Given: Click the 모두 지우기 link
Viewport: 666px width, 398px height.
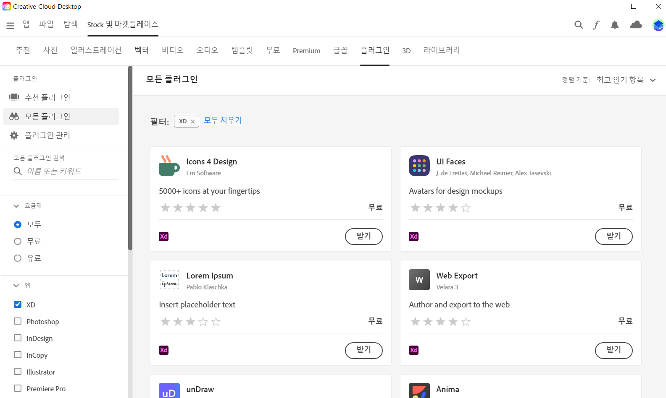Looking at the screenshot, I should 223,120.
